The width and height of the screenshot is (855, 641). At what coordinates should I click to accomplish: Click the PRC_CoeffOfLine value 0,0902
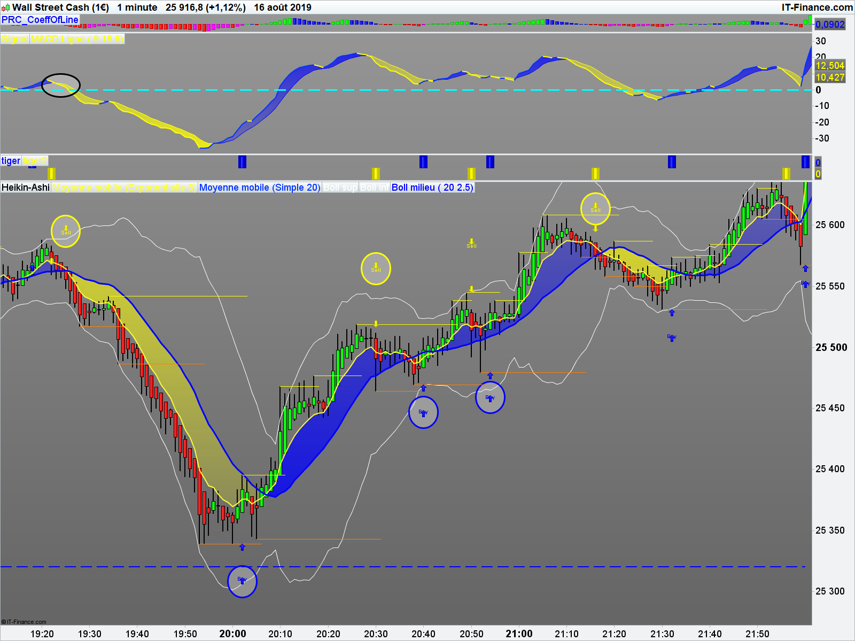coord(830,24)
